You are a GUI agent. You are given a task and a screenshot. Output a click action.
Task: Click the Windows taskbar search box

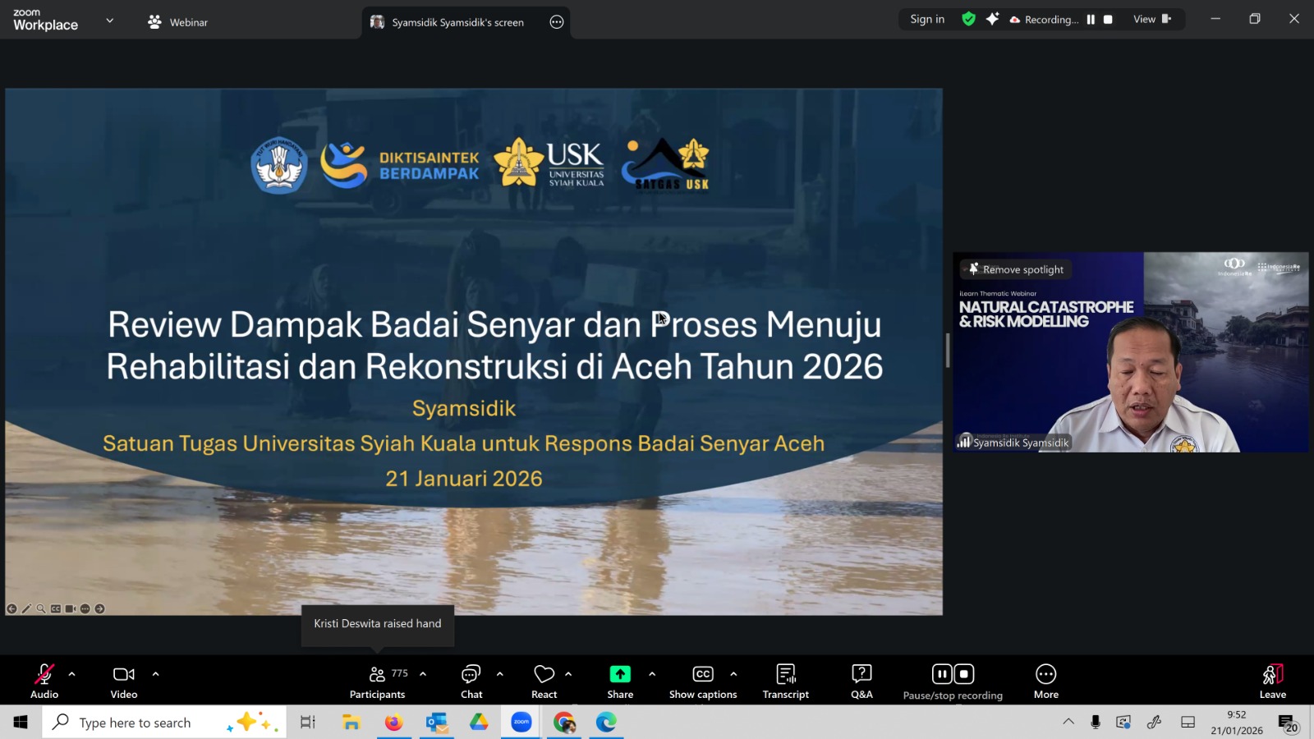pyautogui.click(x=164, y=723)
